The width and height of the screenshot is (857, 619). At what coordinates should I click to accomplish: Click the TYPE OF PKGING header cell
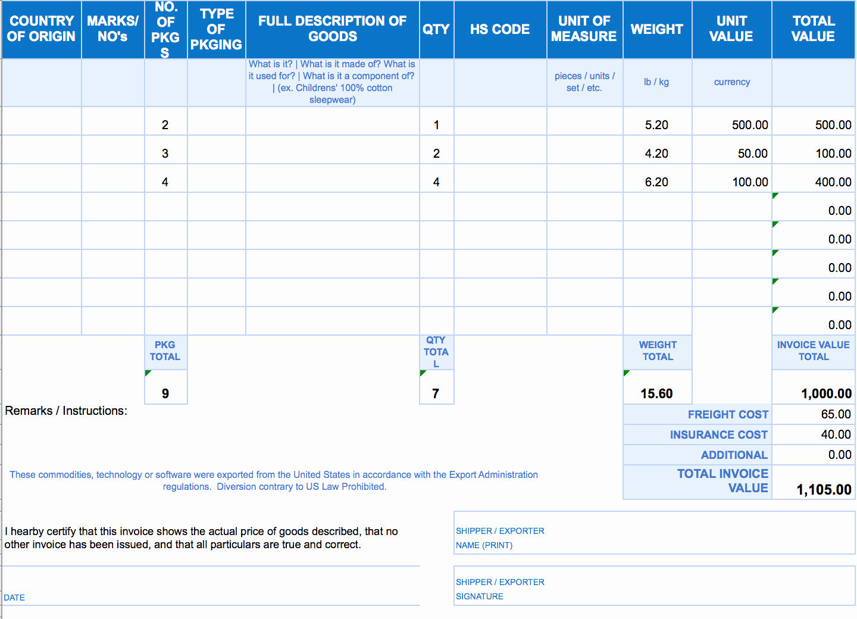tap(217, 29)
